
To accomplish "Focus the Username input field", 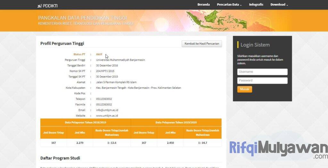I will coord(262,72).
